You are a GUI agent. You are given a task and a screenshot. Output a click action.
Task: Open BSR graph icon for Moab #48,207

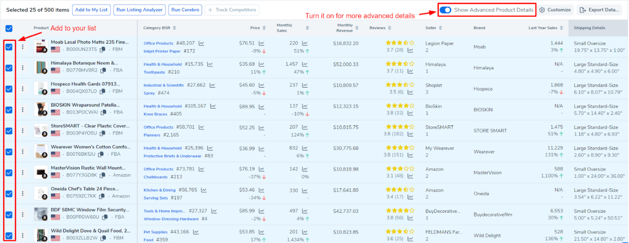[201, 43]
